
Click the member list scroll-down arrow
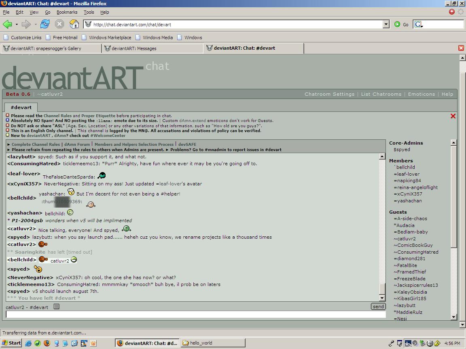453,317
